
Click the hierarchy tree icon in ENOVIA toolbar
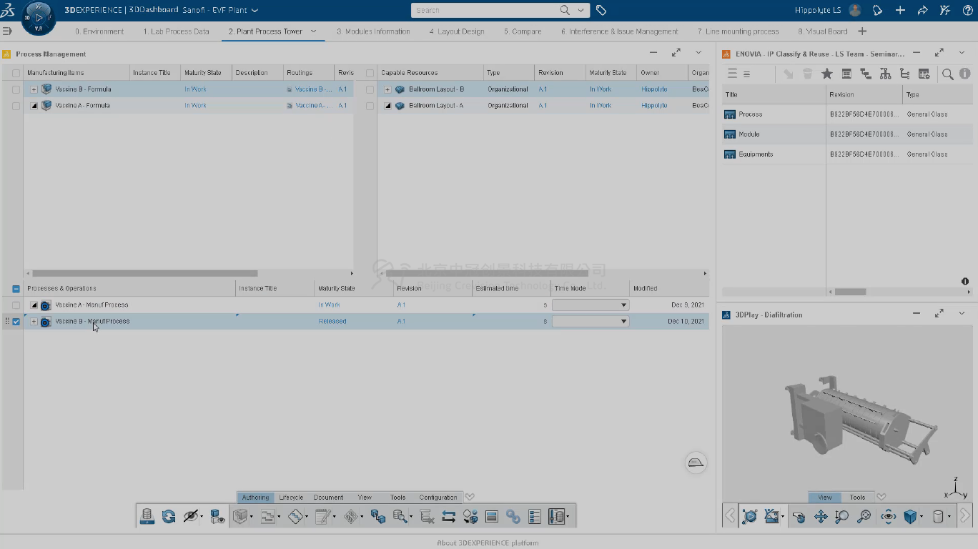(x=885, y=74)
